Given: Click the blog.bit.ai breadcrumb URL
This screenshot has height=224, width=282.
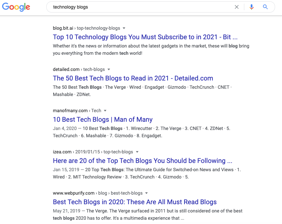Looking at the screenshot, I should point(86,28).
